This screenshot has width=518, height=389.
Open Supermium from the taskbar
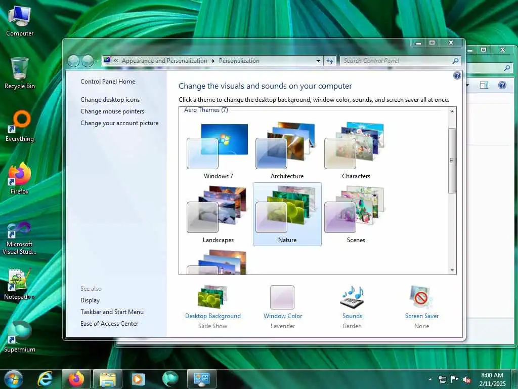170,379
